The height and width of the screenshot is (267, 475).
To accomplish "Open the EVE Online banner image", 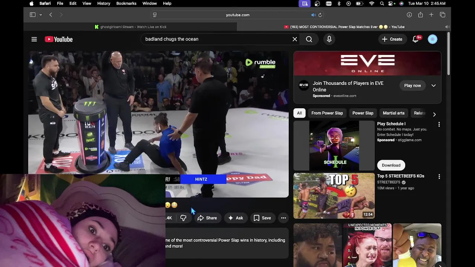I will click(x=367, y=63).
